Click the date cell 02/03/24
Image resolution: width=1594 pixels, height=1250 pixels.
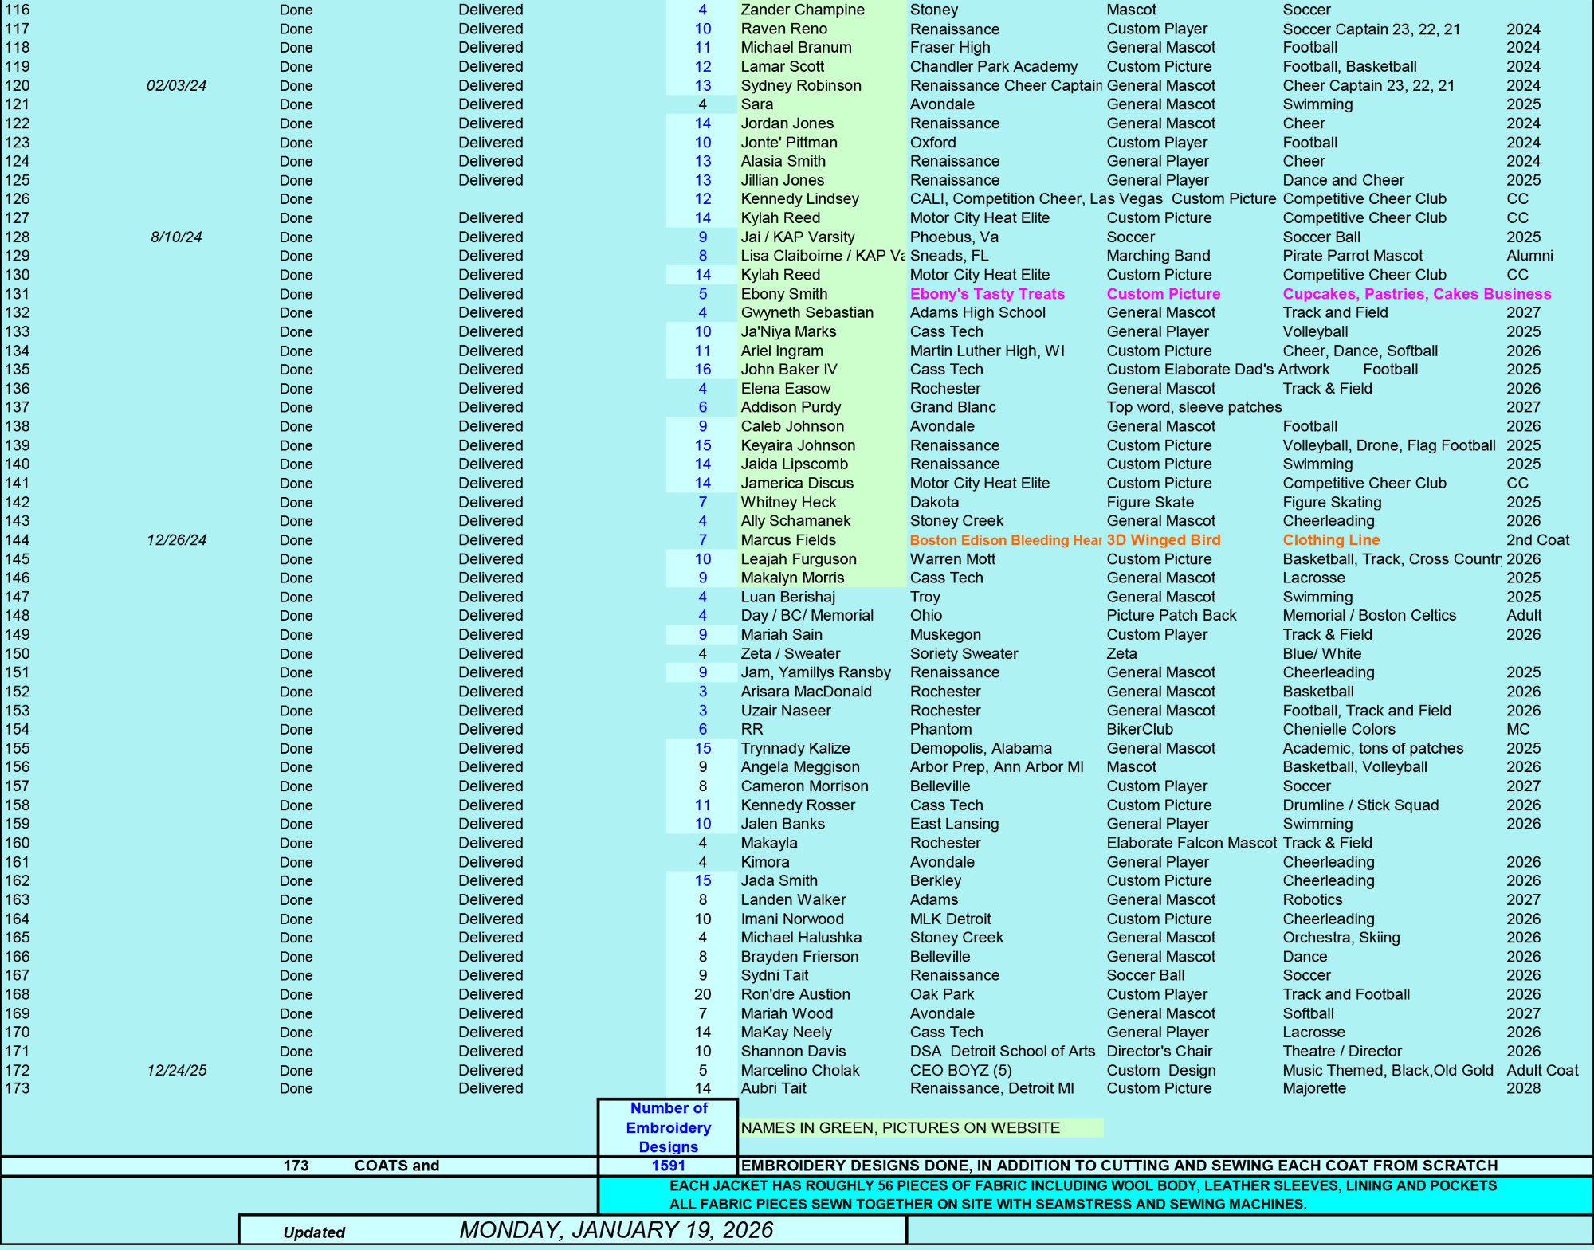coord(176,85)
